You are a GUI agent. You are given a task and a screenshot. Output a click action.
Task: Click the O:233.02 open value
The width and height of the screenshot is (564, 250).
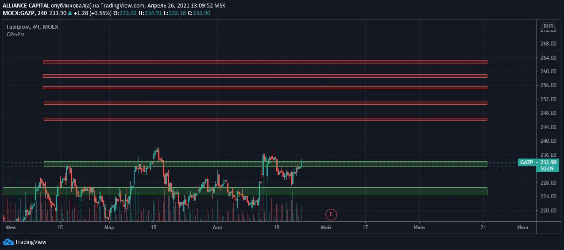tap(125, 13)
